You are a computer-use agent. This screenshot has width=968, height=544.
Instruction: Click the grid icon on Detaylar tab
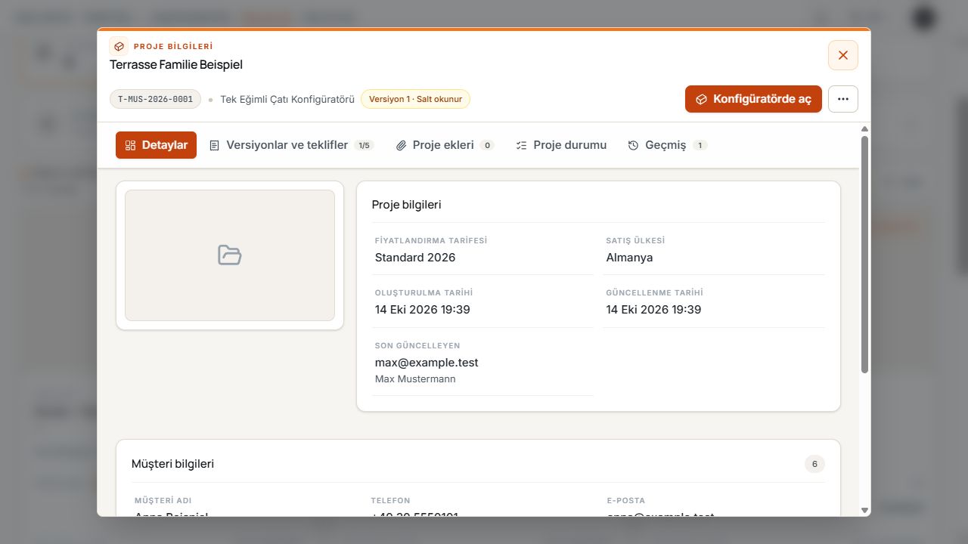[130, 145]
